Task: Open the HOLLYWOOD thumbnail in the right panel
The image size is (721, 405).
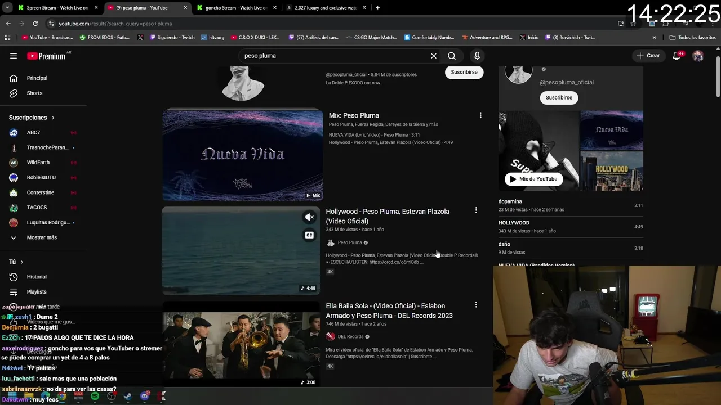Action: [x=612, y=171]
